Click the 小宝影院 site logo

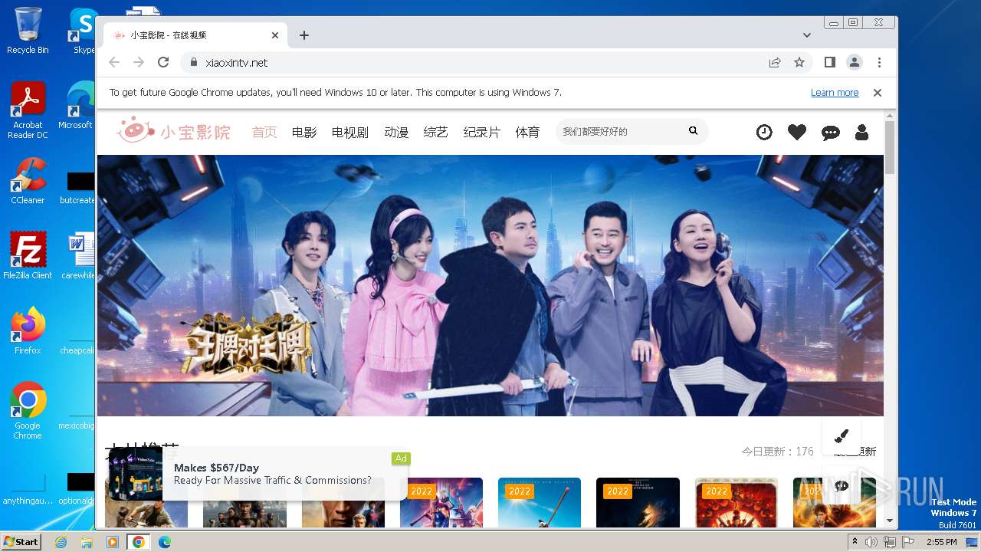click(x=173, y=131)
